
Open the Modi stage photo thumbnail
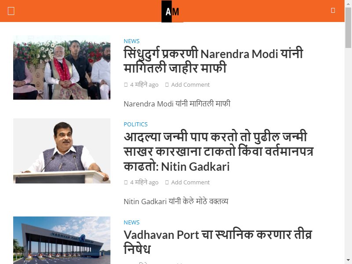[62, 67]
